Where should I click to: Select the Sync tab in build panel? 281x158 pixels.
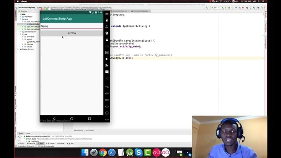pyautogui.click(x=28, y=133)
